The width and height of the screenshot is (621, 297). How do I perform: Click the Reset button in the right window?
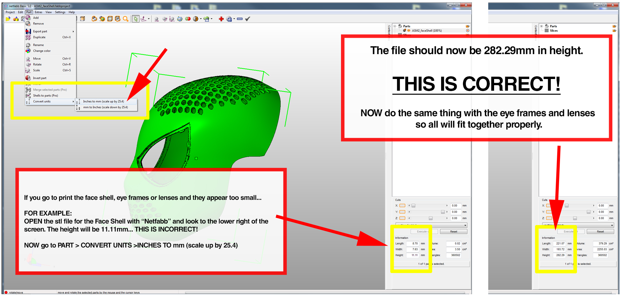(x=600, y=232)
